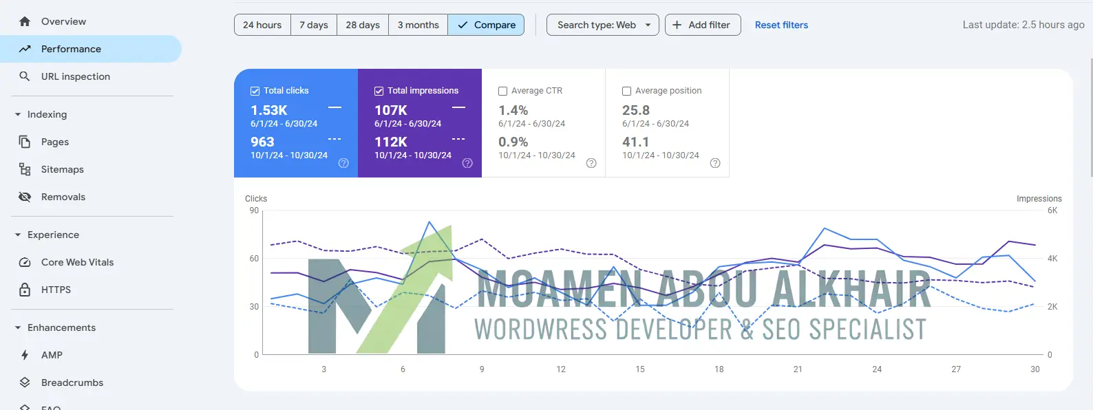Click the Pages document icon

pos(25,142)
